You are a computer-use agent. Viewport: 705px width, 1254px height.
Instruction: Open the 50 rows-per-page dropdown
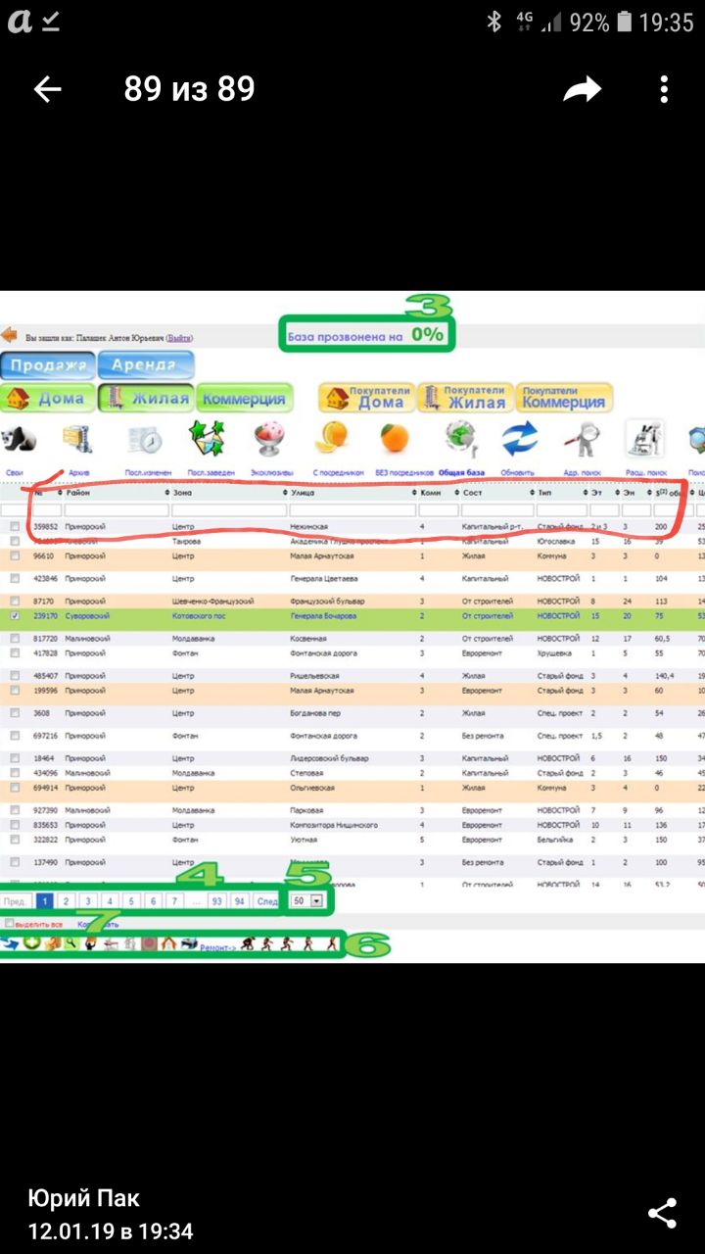(306, 900)
